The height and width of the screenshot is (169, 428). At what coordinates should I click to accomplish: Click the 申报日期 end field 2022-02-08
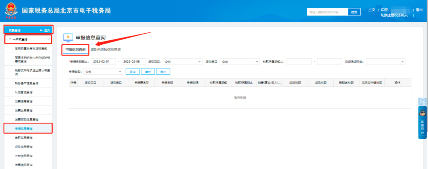(x=134, y=62)
